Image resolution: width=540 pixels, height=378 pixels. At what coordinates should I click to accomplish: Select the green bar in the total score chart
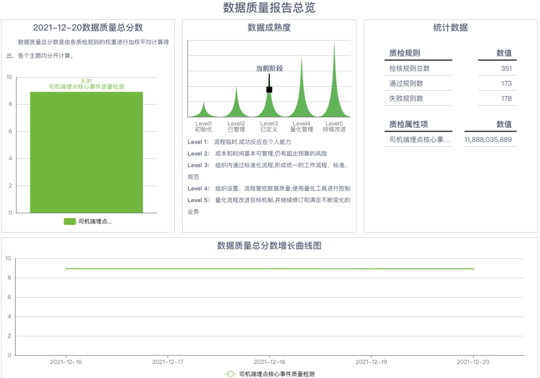pos(86,152)
